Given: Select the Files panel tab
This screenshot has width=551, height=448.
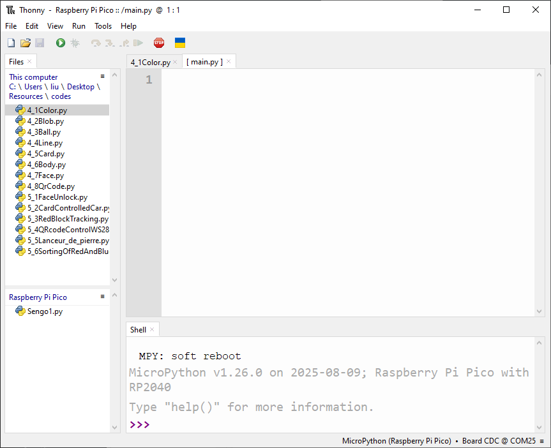Looking at the screenshot, I should pyautogui.click(x=16, y=61).
